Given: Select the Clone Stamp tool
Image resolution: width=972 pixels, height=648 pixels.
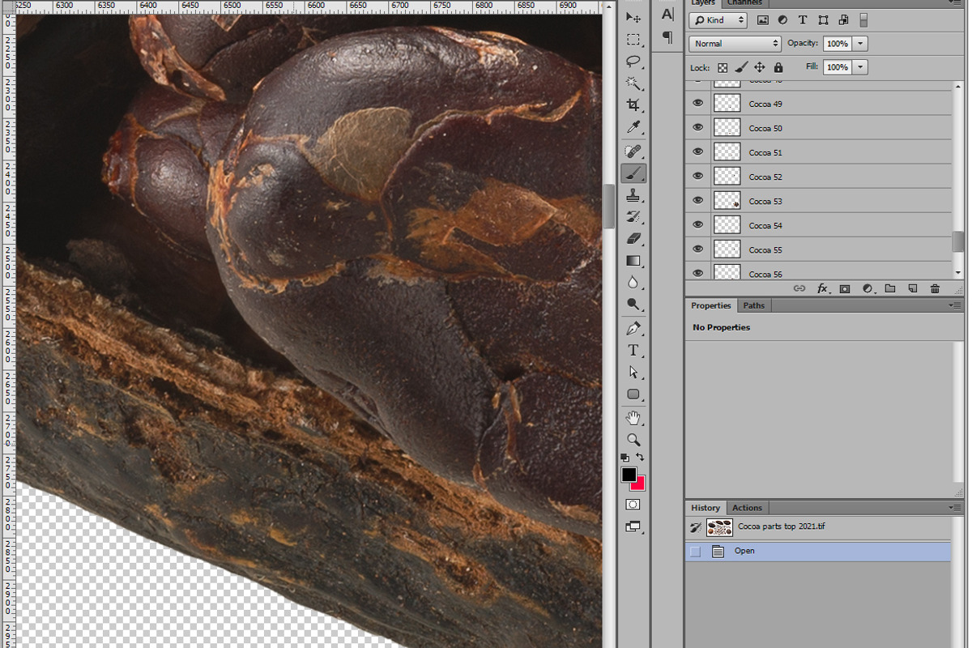Looking at the screenshot, I should click(x=633, y=195).
